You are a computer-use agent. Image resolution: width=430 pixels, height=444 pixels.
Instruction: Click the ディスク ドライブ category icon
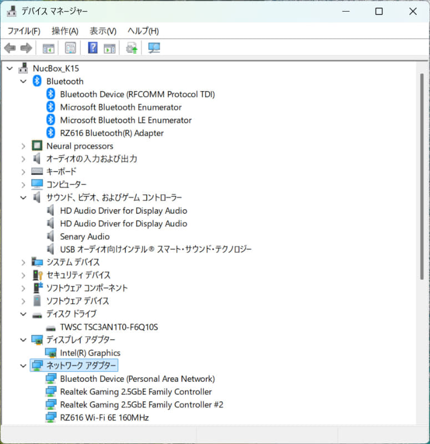click(x=37, y=315)
